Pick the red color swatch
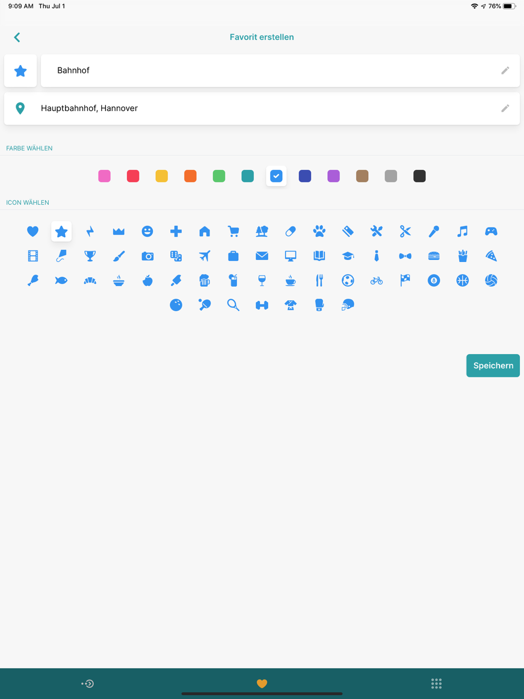 pyautogui.click(x=133, y=176)
